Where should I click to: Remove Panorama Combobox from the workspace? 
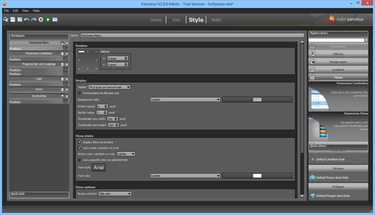(x=67, y=54)
